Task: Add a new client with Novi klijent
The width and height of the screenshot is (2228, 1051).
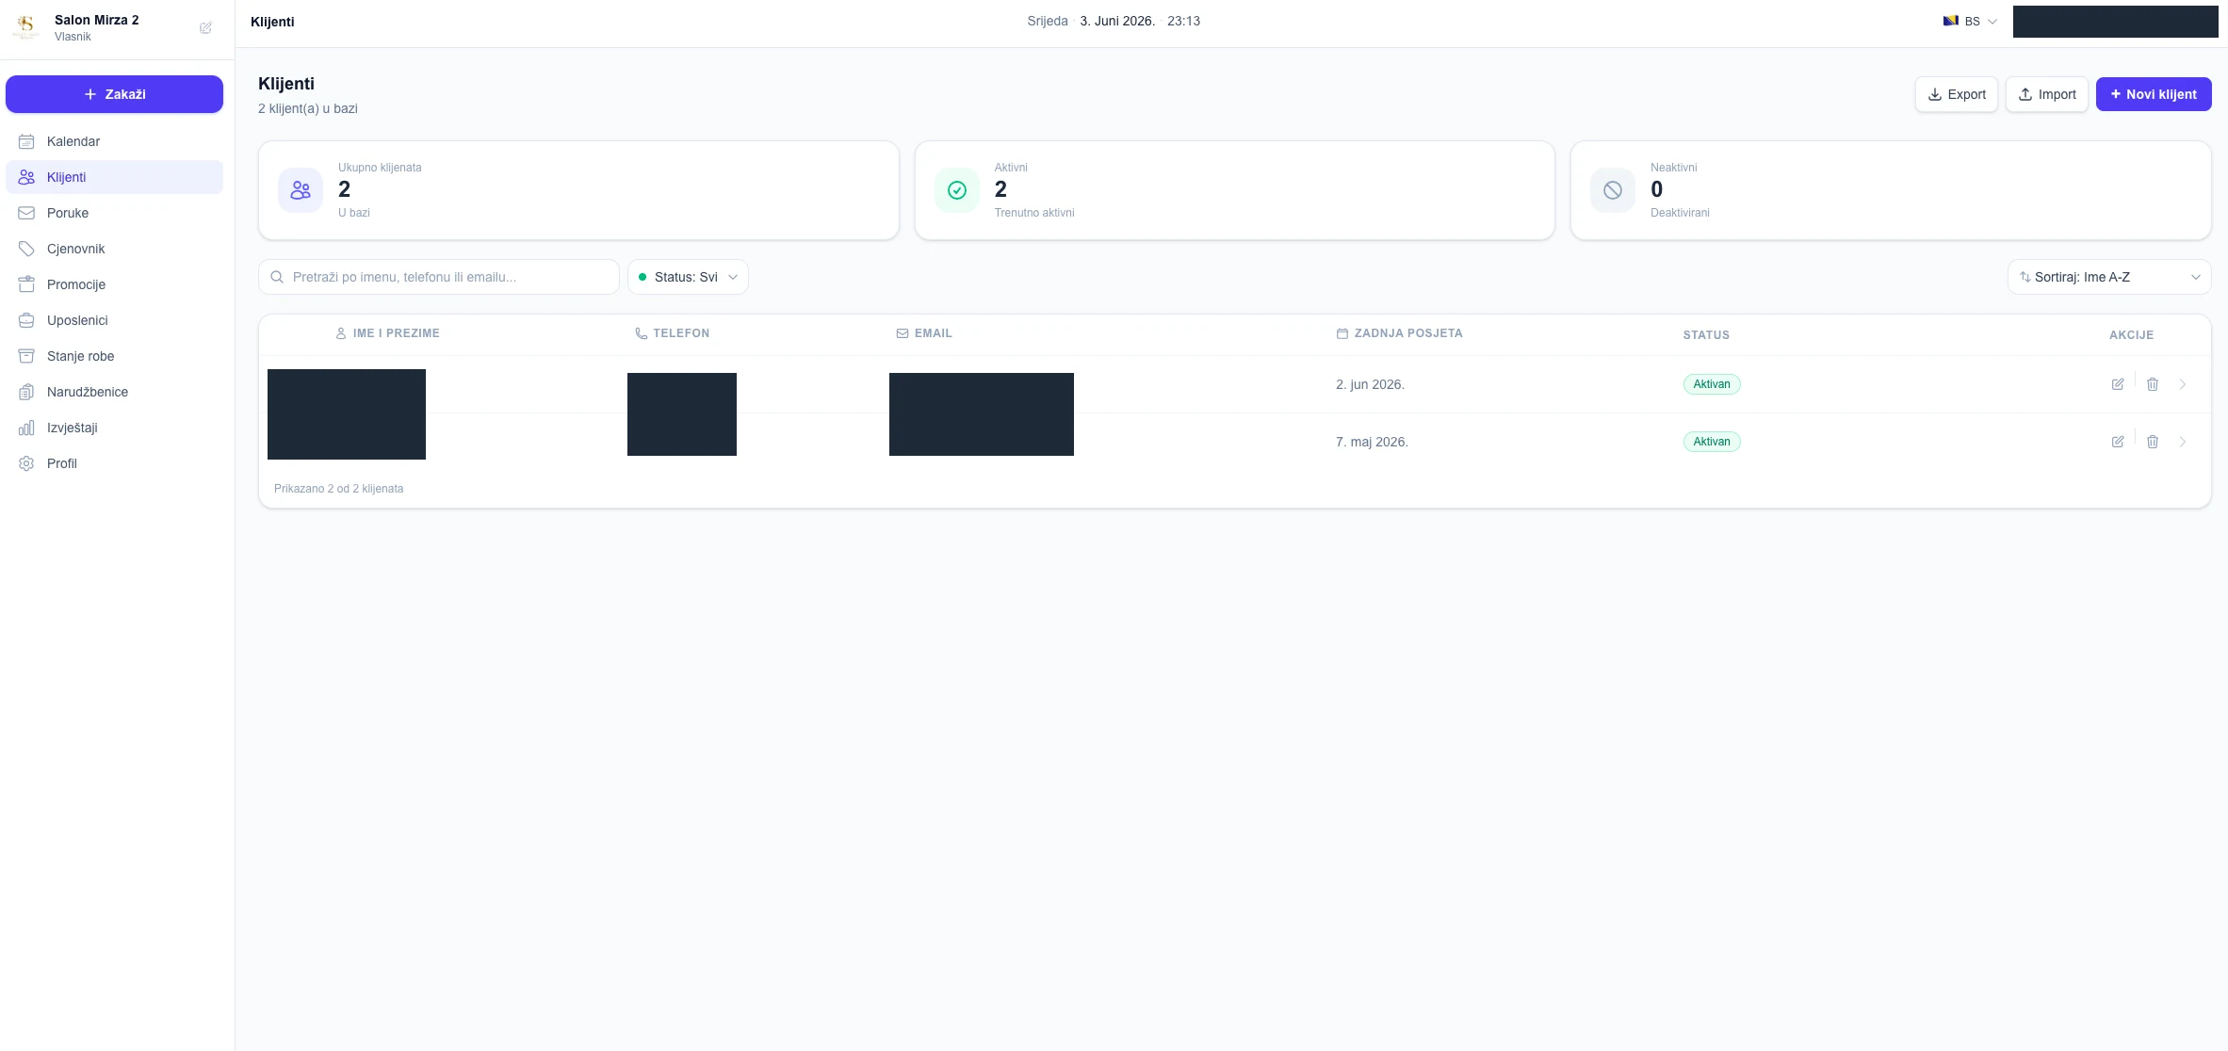Action: click(2154, 94)
